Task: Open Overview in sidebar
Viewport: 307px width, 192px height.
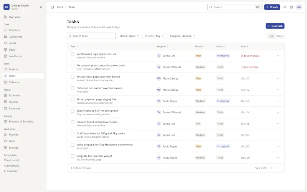Action: [x=23, y=17]
